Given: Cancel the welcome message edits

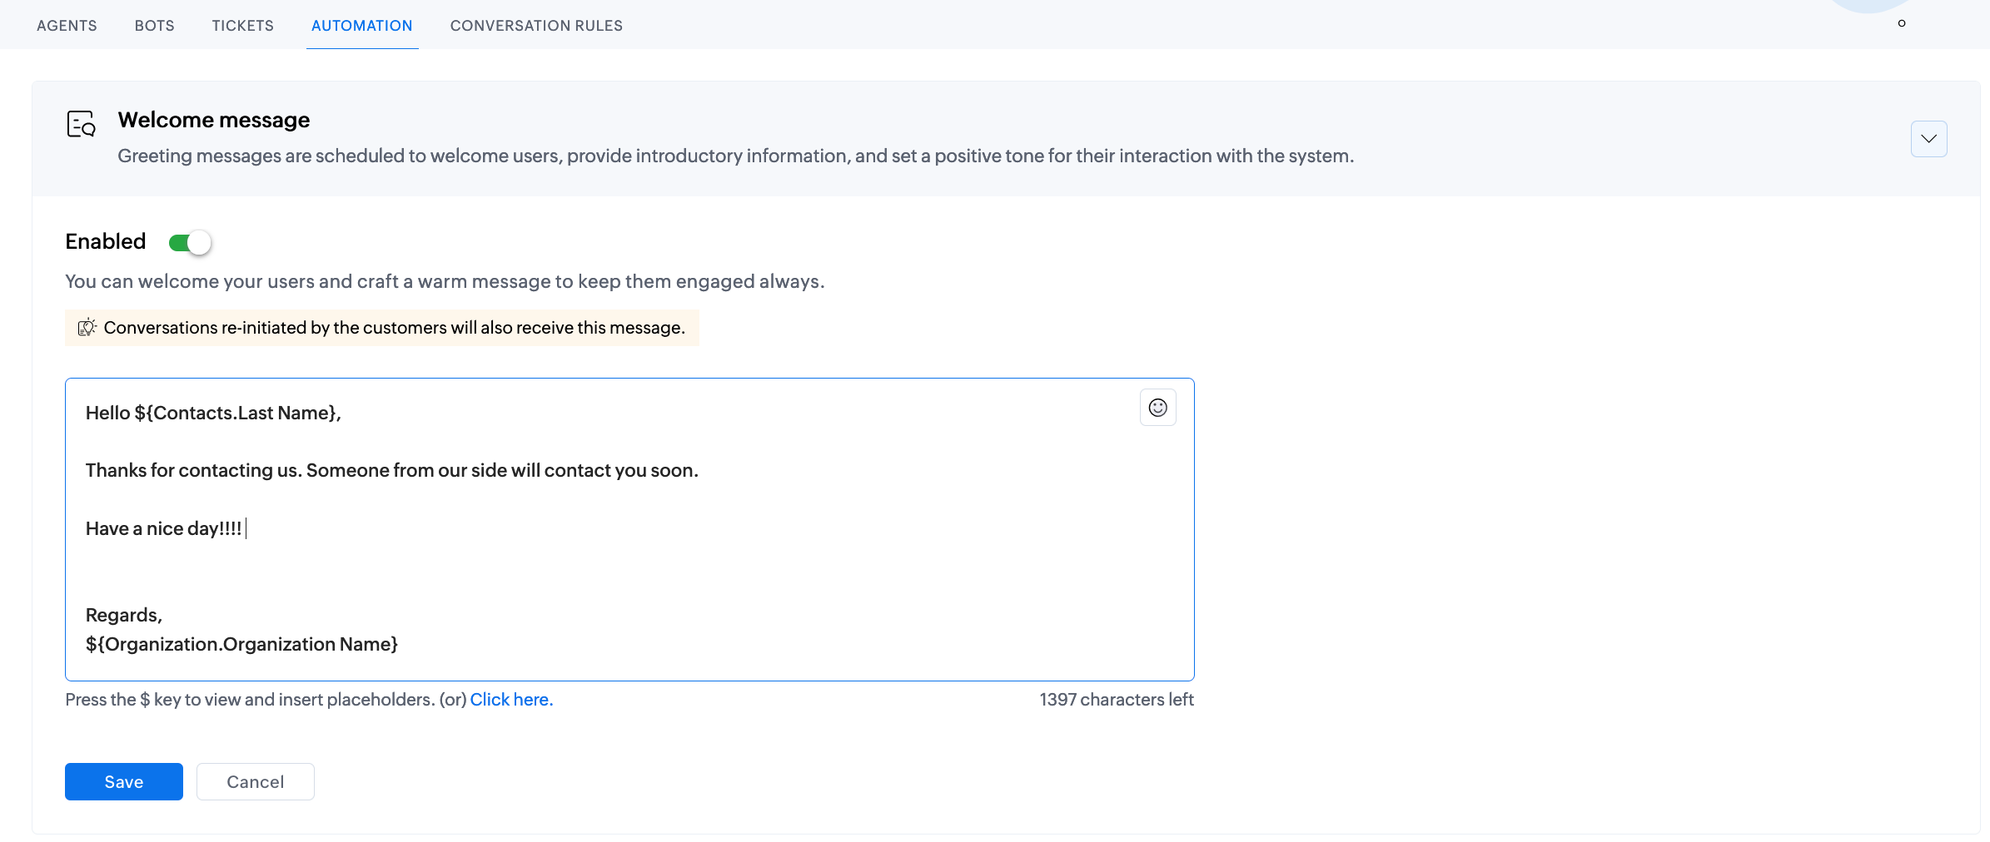Looking at the screenshot, I should click(x=255, y=782).
